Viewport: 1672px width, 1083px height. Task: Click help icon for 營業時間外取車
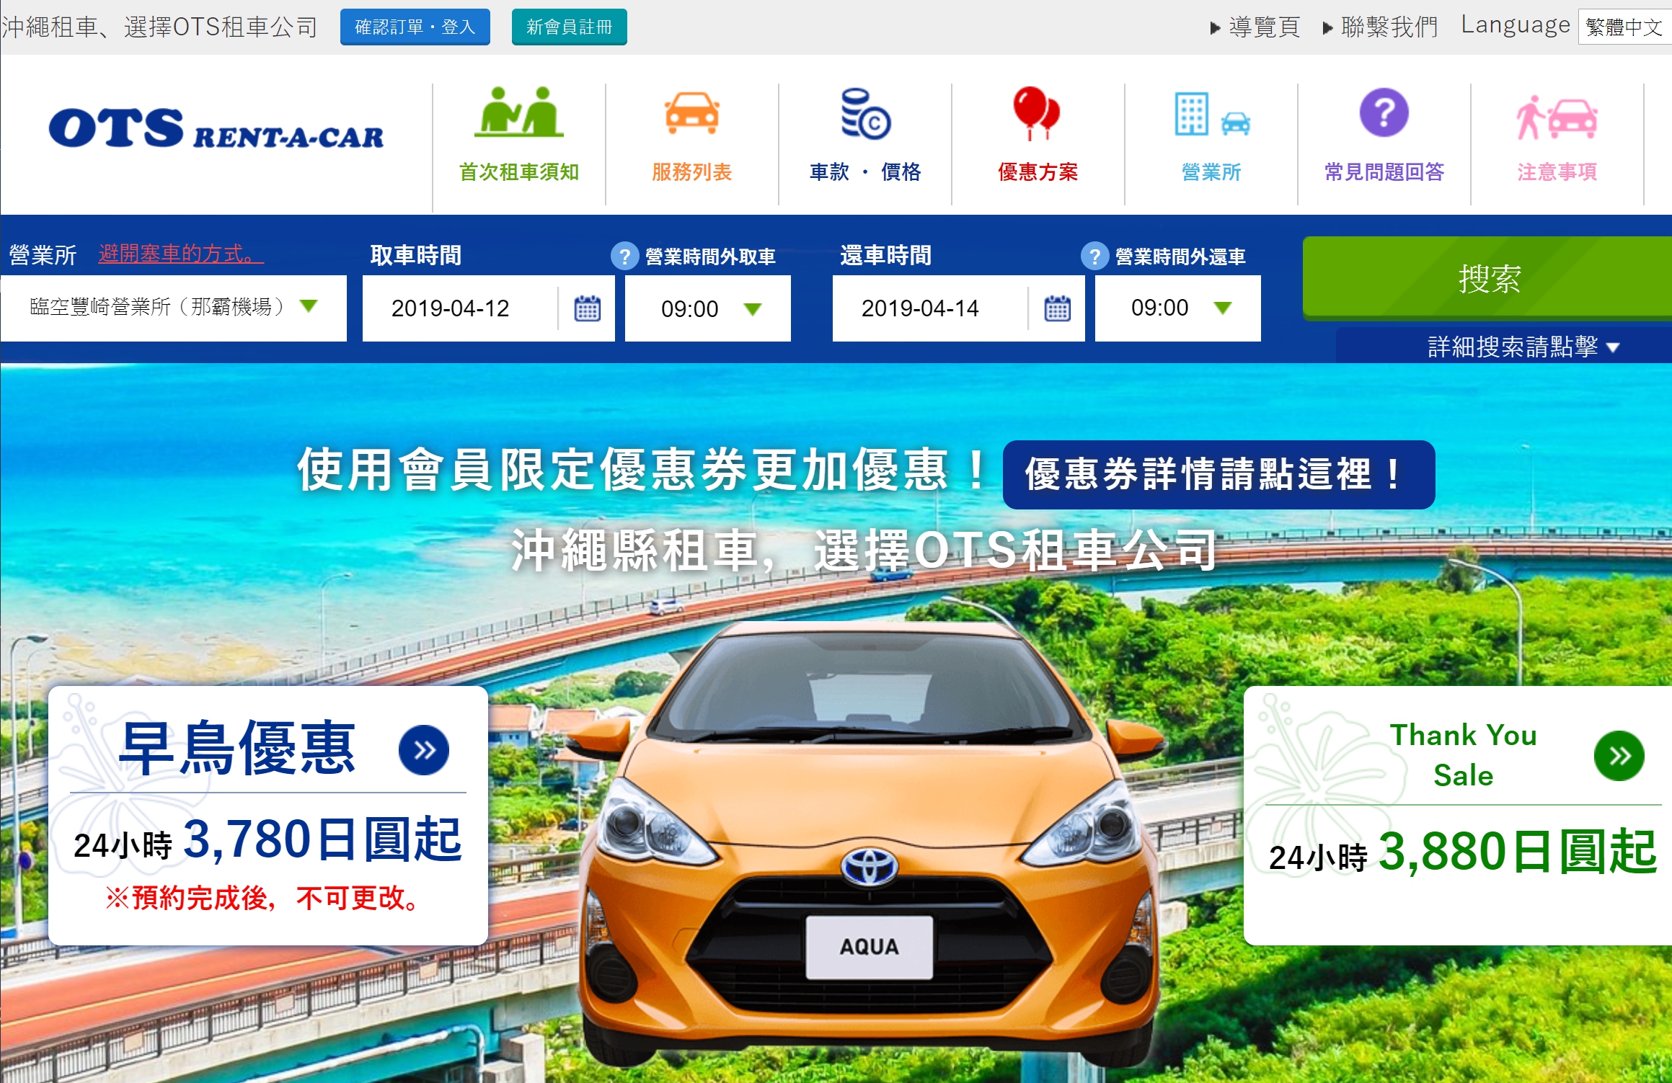(x=624, y=256)
